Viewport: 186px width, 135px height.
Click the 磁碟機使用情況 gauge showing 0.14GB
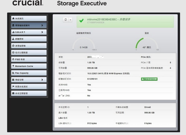pyautogui.click(x=84, y=44)
